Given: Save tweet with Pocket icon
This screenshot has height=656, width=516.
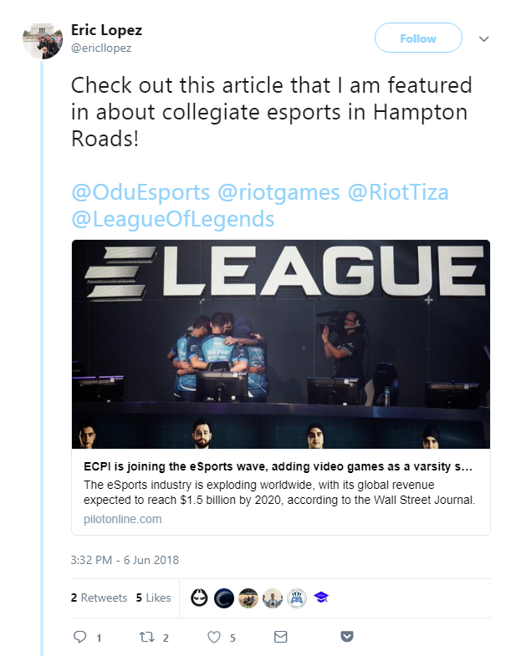Looking at the screenshot, I should [347, 637].
